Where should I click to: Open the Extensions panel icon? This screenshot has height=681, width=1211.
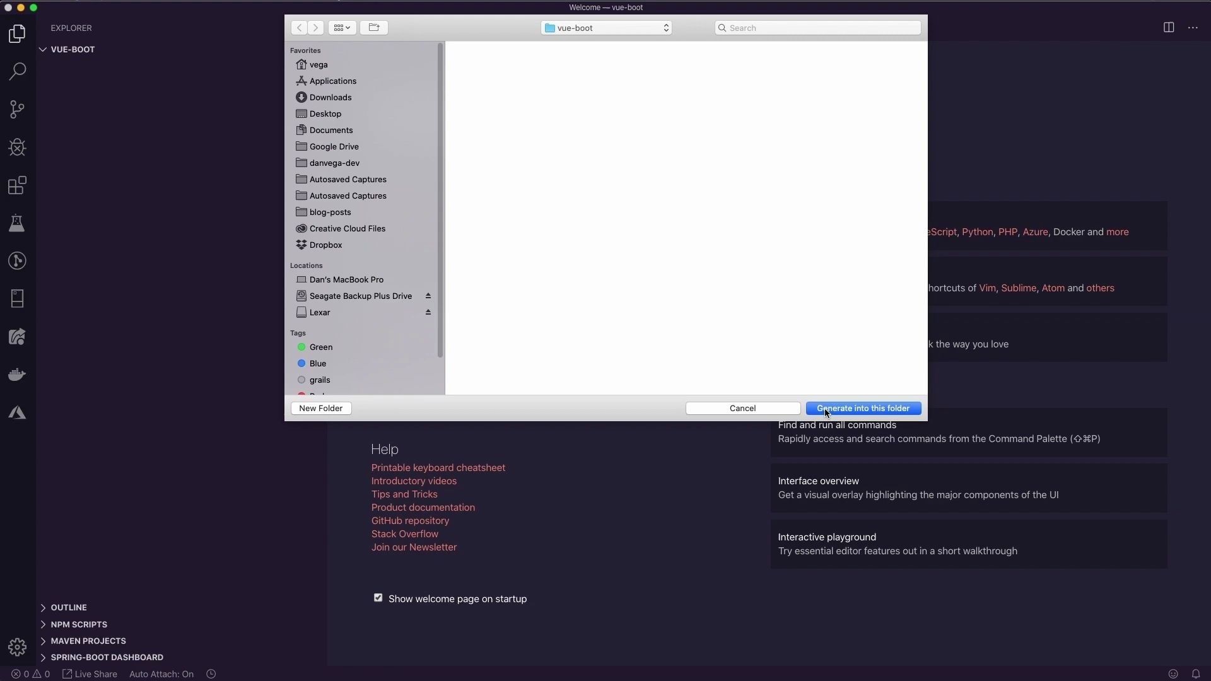point(18,185)
